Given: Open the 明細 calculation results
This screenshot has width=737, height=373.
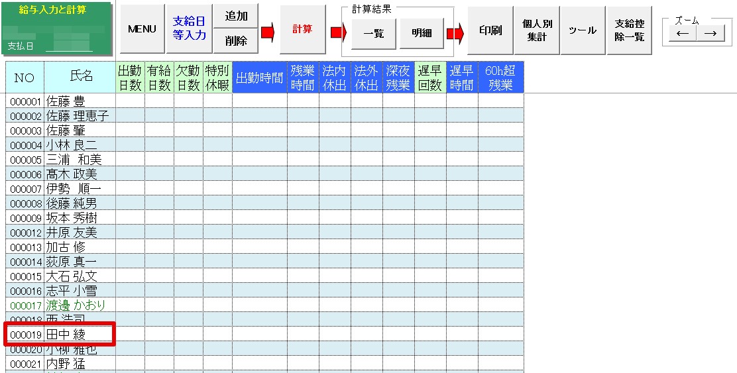Looking at the screenshot, I should [422, 34].
